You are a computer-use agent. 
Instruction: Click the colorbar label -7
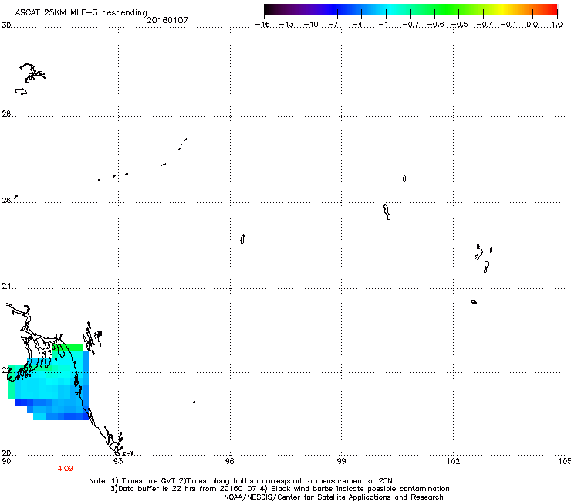click(x=333, y=25)
